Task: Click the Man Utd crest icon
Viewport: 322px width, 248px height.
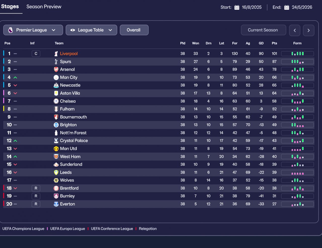Action: (x=56, y=149)
